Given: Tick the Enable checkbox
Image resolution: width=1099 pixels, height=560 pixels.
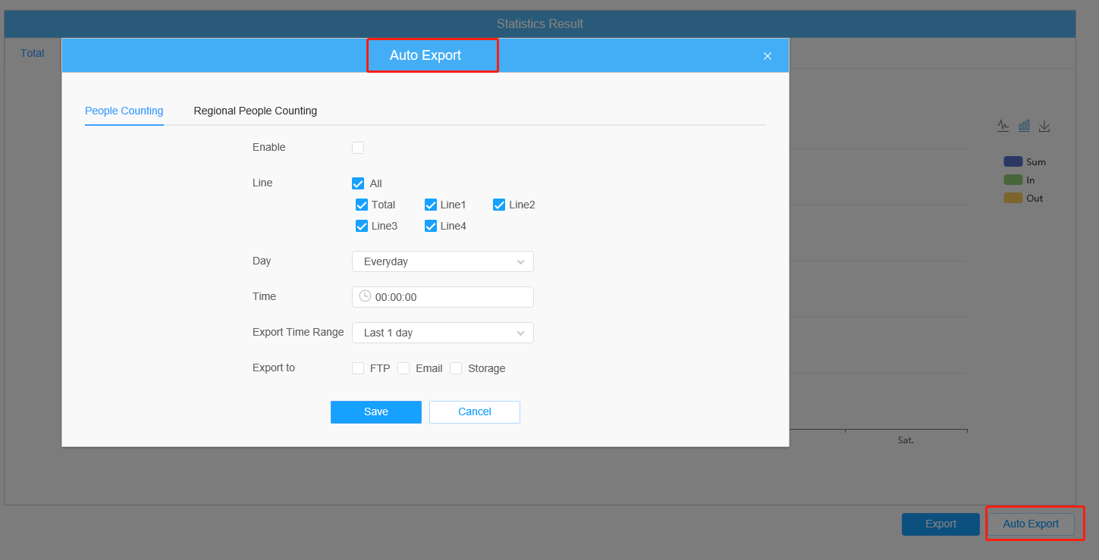Looking at the screenshot, I should pos(358,148).
